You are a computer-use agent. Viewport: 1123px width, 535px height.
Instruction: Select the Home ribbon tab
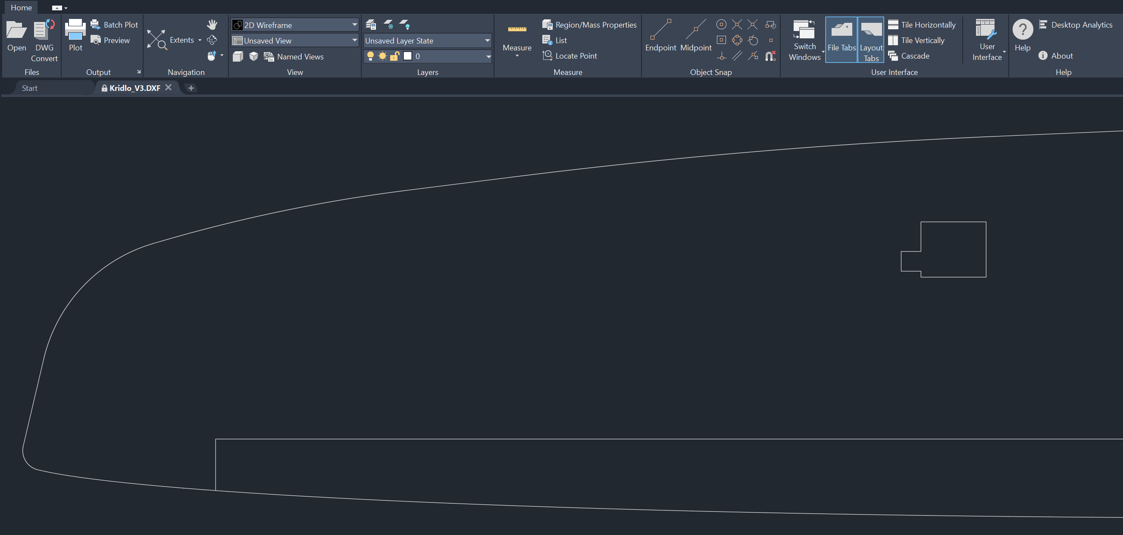pyautogui.click(x=22, y=7)
